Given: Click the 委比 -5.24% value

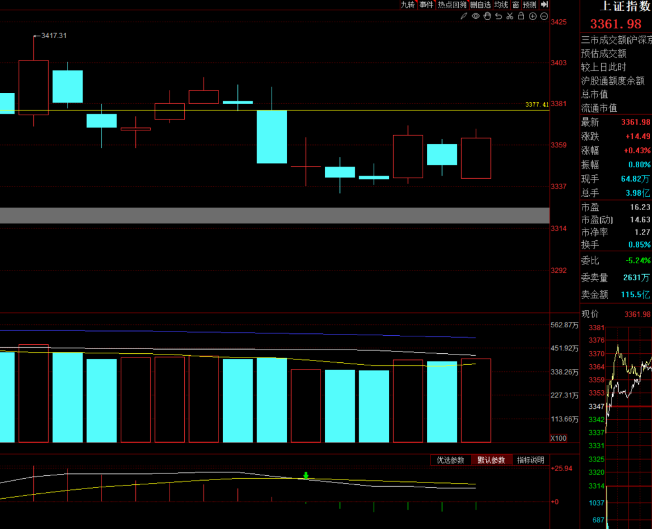Looking at the screenshot, I should [x=638, y=261].
